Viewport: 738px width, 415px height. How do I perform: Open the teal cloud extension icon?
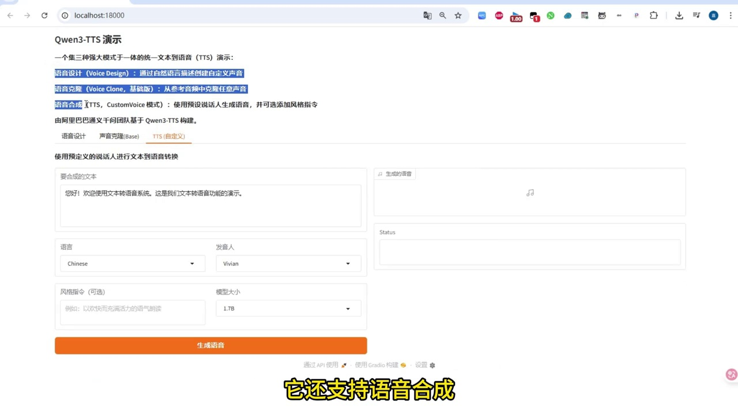(x=567, y=16)
